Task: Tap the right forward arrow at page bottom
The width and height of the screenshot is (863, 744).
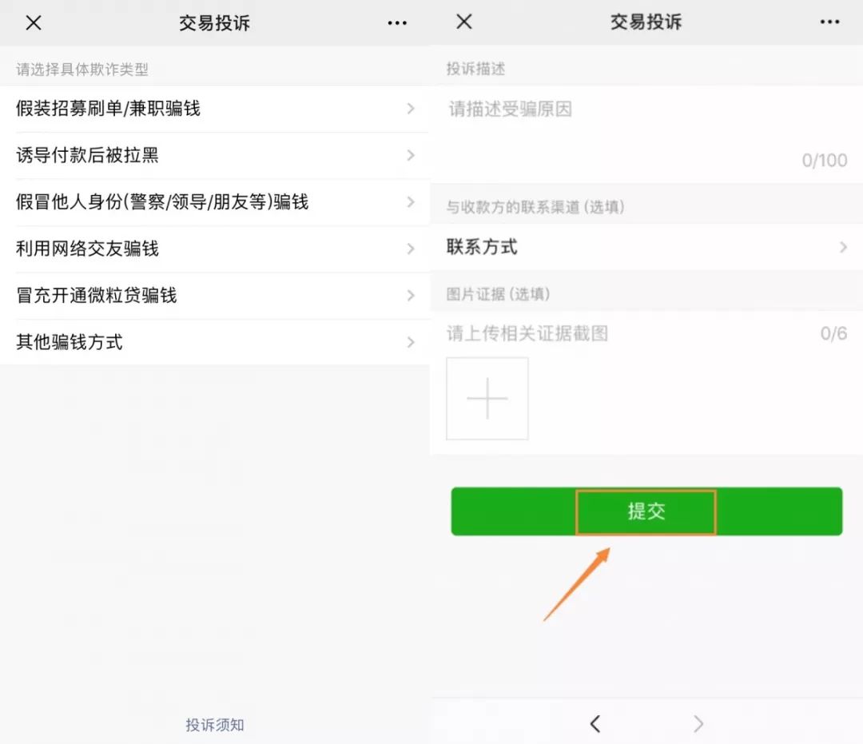Action: tap(698, 723)
